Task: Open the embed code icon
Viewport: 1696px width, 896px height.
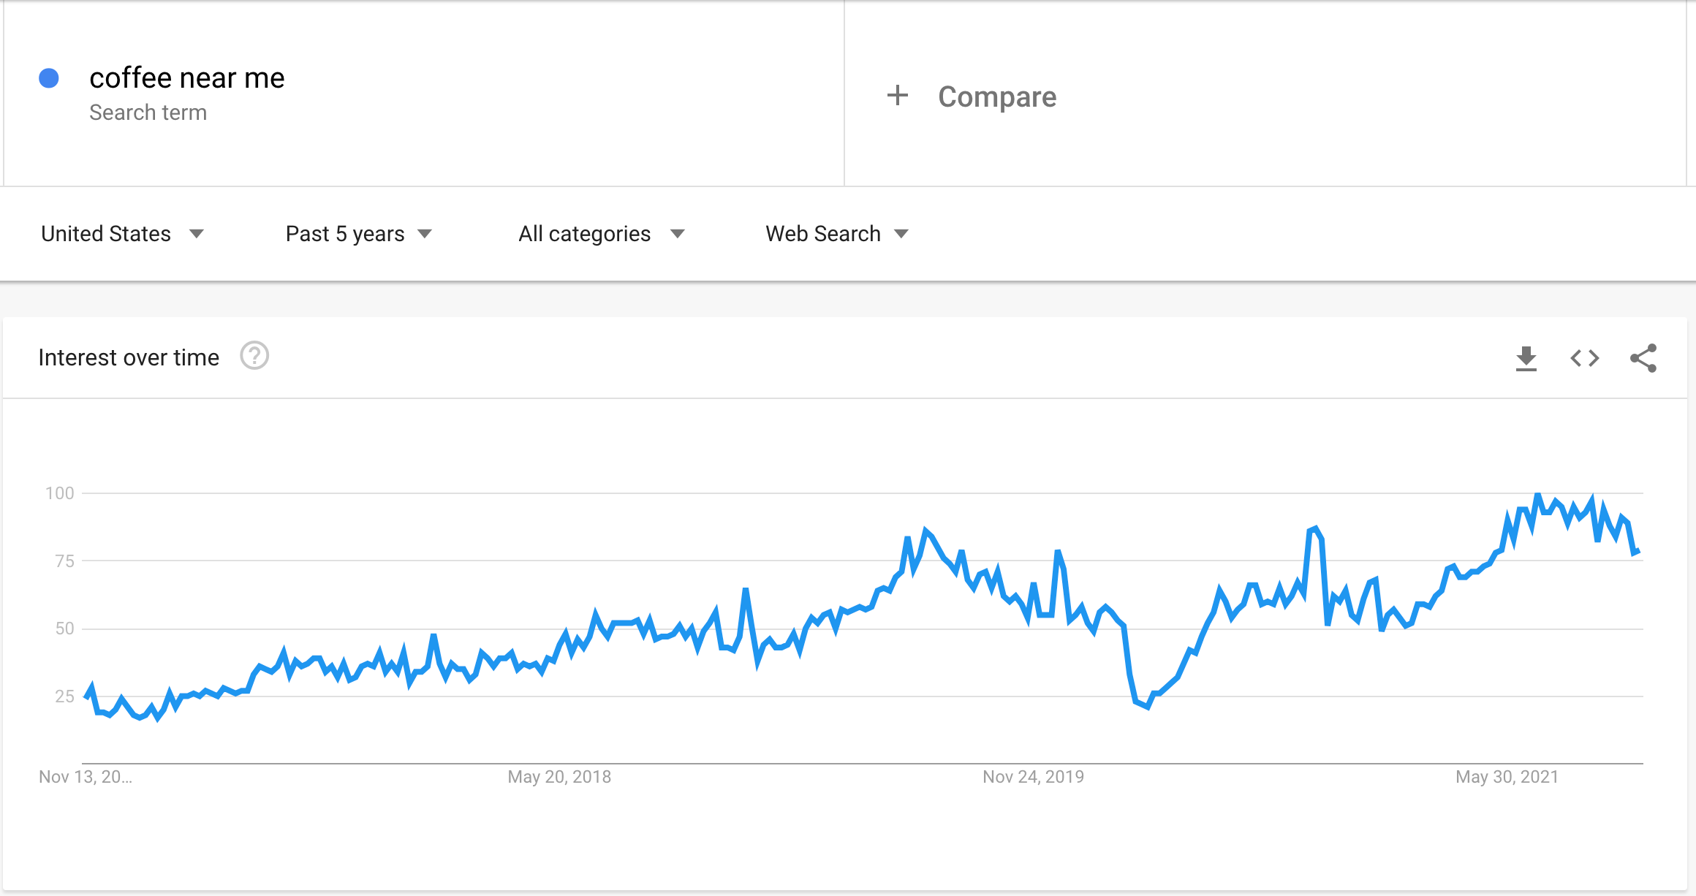Action: 1584,358
